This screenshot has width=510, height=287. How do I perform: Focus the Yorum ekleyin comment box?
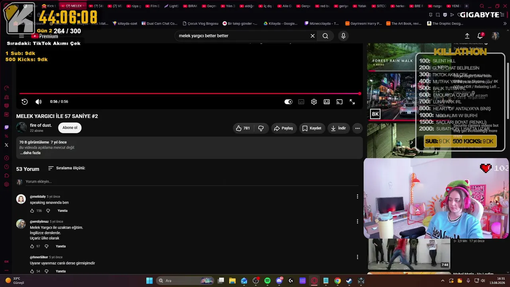point(192,181)
